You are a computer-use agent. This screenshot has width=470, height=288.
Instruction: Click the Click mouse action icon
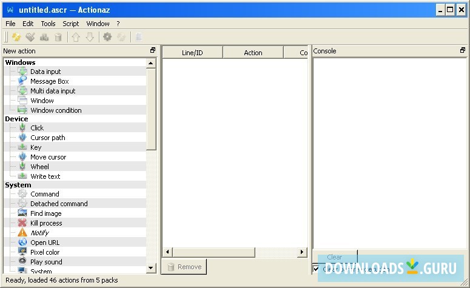[x=22, y=128]
